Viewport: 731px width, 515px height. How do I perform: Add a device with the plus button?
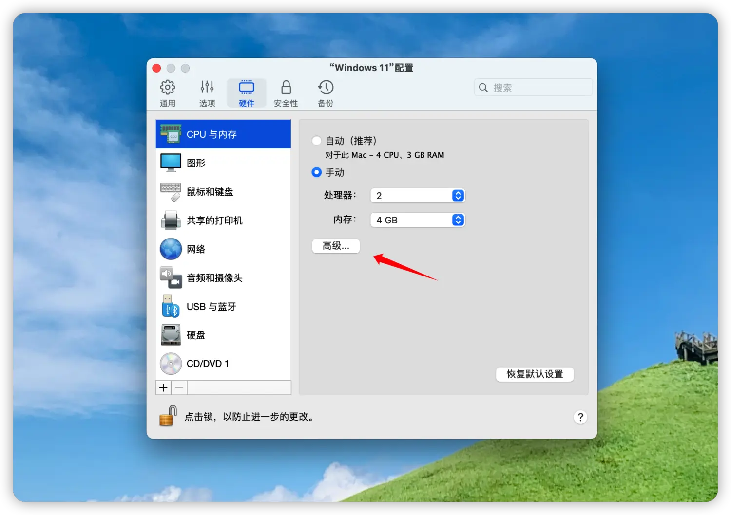(164, 388)
